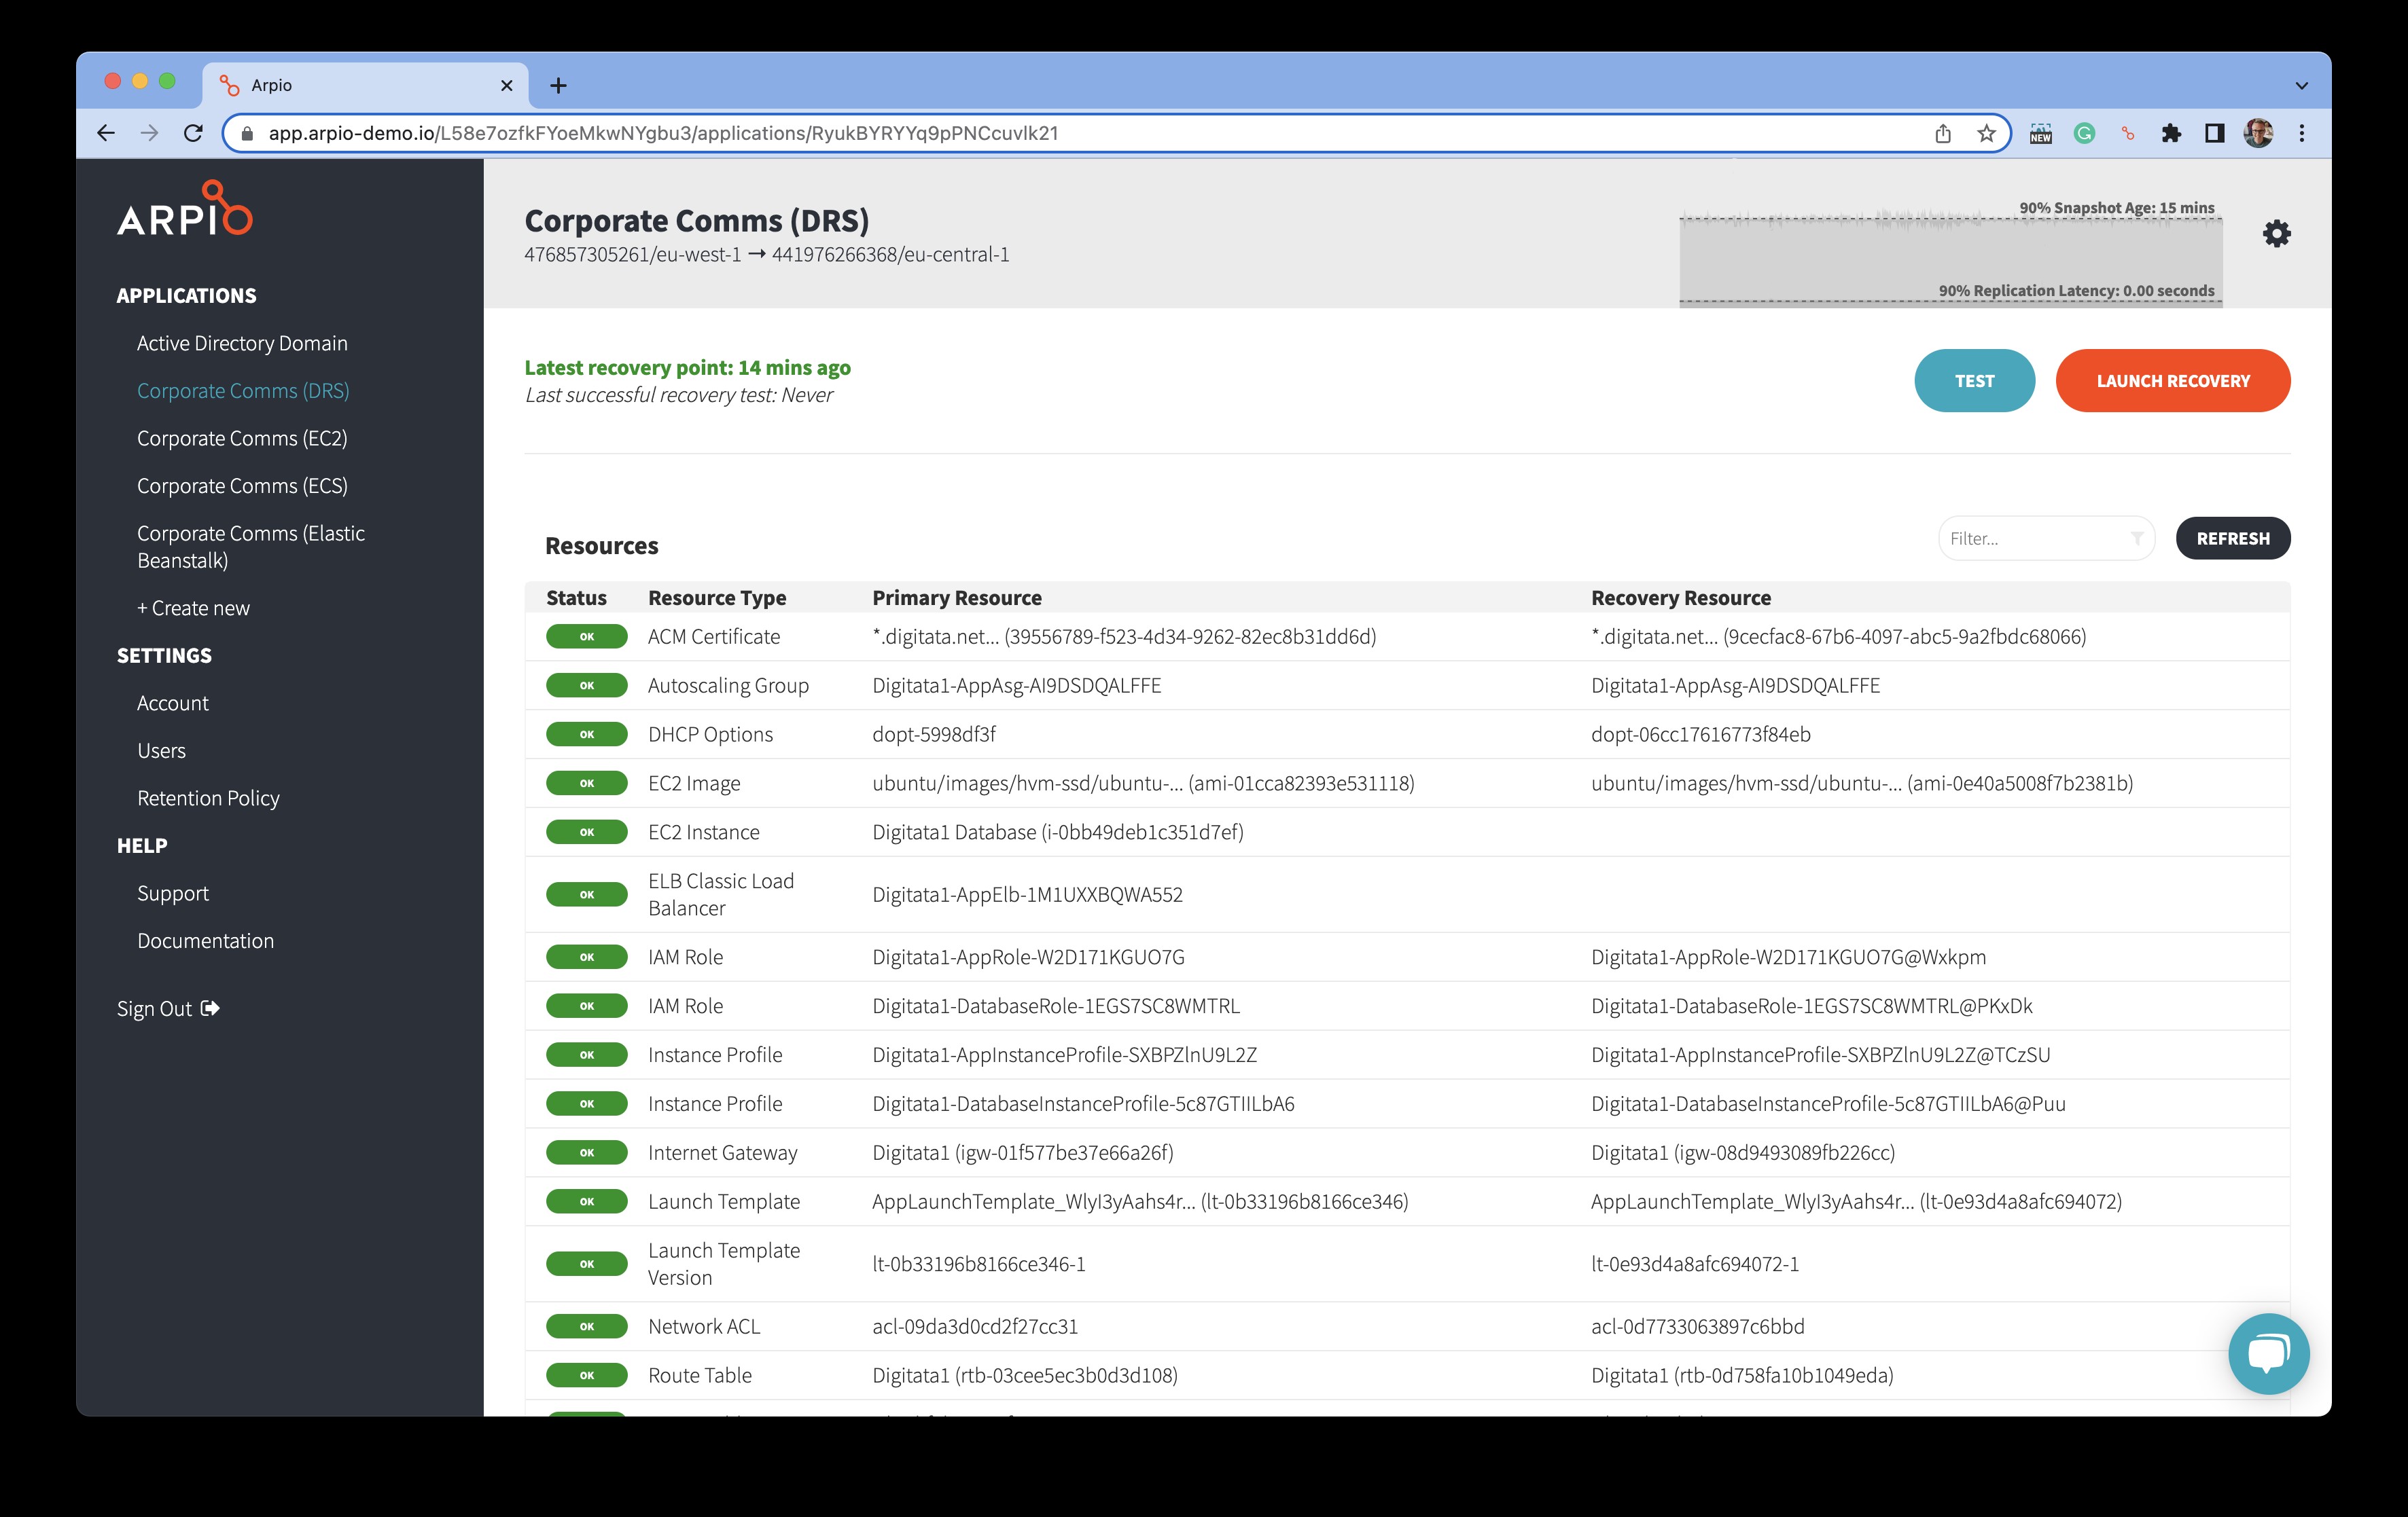Image resolution: width=2408 pixels, height=1517 pixels.
Task: Open Corporate Comms (Elastic Beanstalk)
Action: coord(251,547)
